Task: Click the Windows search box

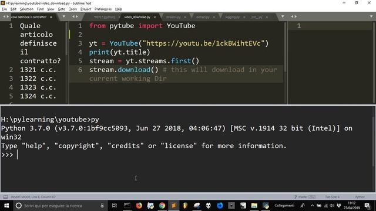Action: point(60,206)
